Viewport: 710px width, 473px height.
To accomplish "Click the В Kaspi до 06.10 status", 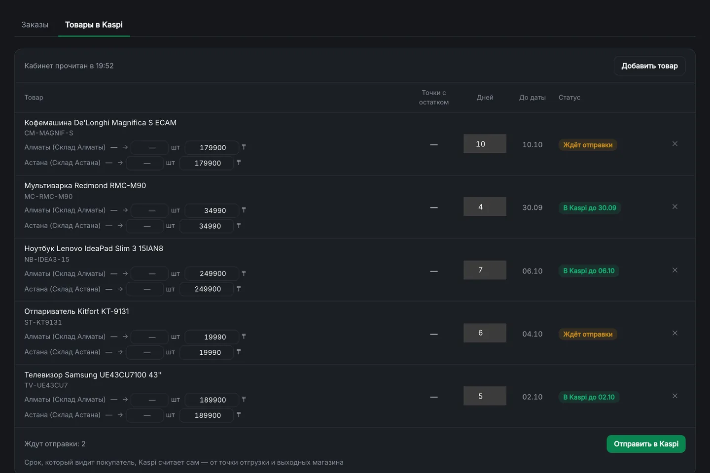I will coord(589,271).
